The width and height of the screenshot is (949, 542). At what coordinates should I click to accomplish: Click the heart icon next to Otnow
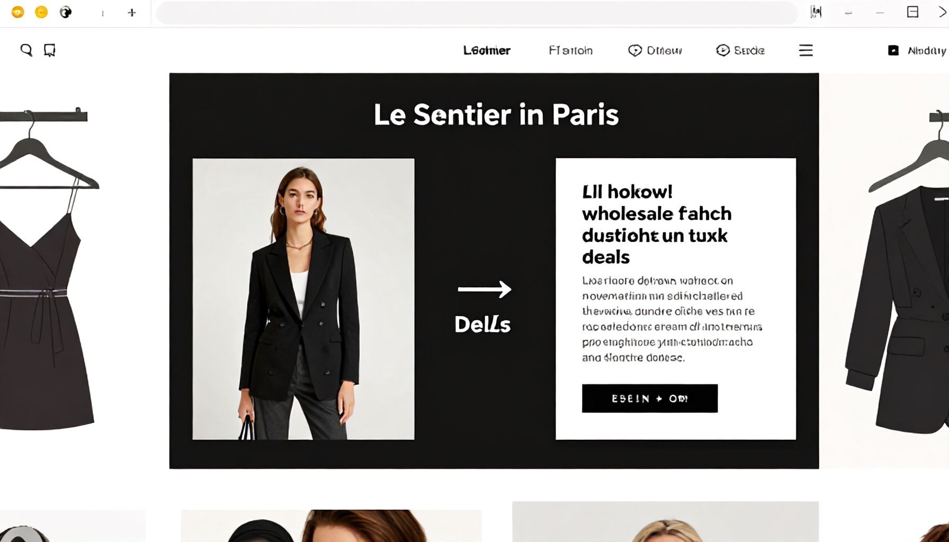[x=634, y=50]
